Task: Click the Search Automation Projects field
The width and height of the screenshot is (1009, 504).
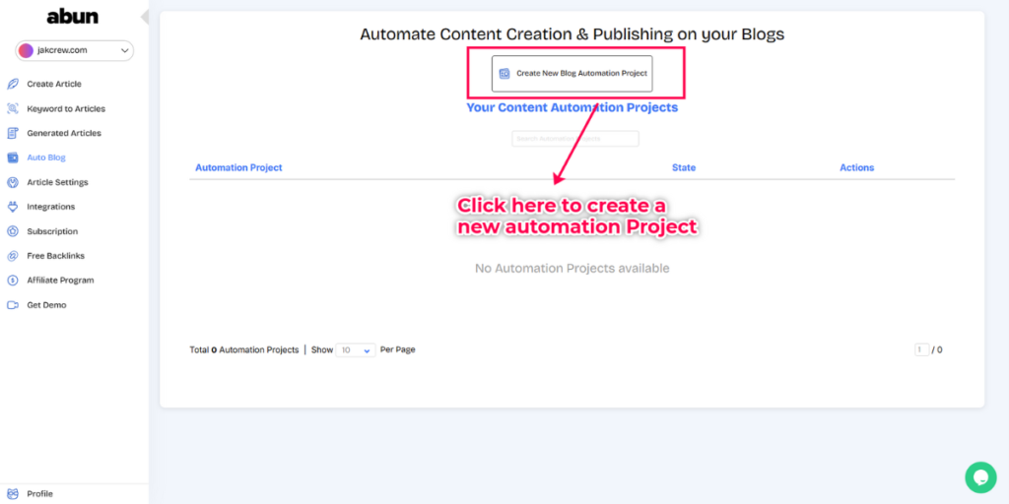Action: 575,139
